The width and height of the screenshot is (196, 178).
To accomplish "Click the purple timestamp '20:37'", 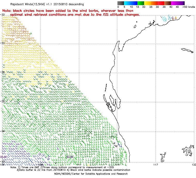I will (3, 157).
